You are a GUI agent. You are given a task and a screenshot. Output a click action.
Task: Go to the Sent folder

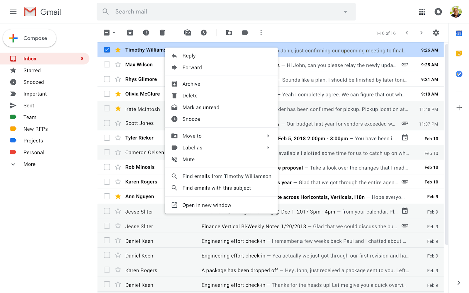coord(28,105)
